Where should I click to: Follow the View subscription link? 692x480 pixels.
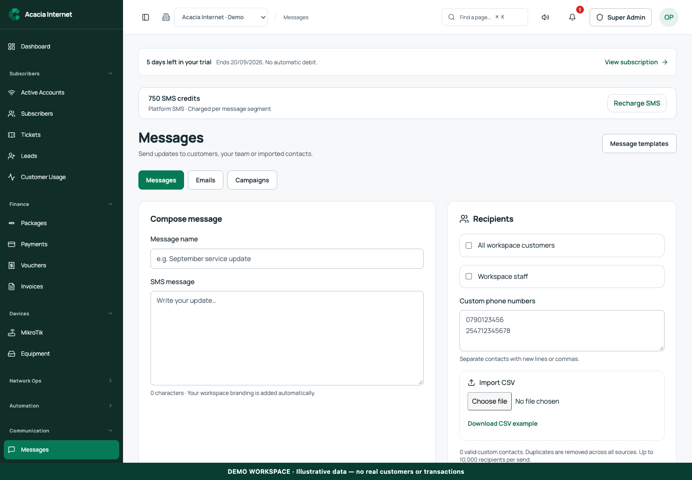[636, 62]
